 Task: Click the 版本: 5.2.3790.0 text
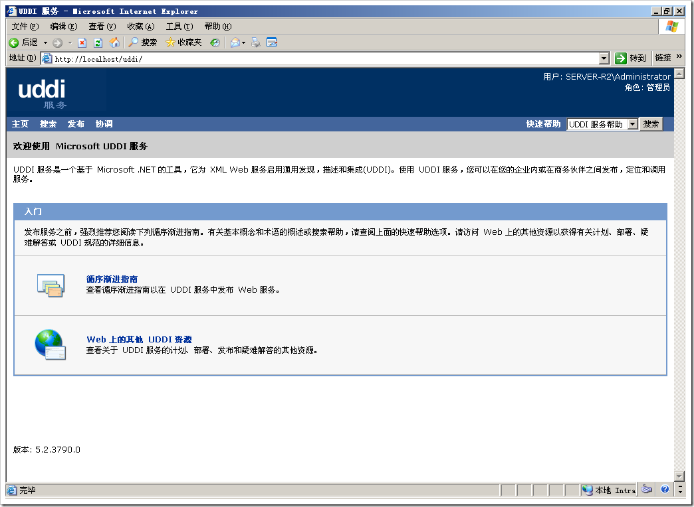click(x=47, y=449)
